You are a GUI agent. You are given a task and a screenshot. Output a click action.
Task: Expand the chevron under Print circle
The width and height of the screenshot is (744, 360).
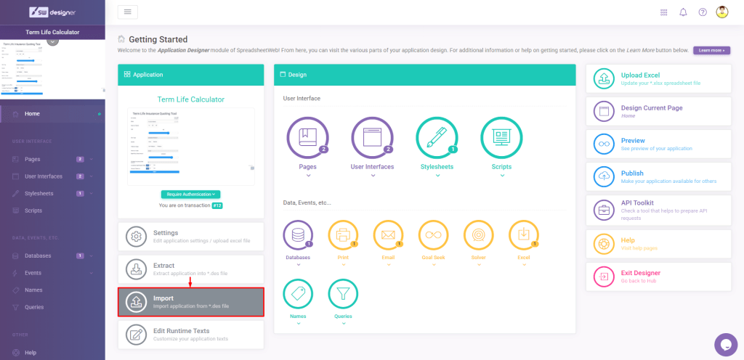coord(343,265)
